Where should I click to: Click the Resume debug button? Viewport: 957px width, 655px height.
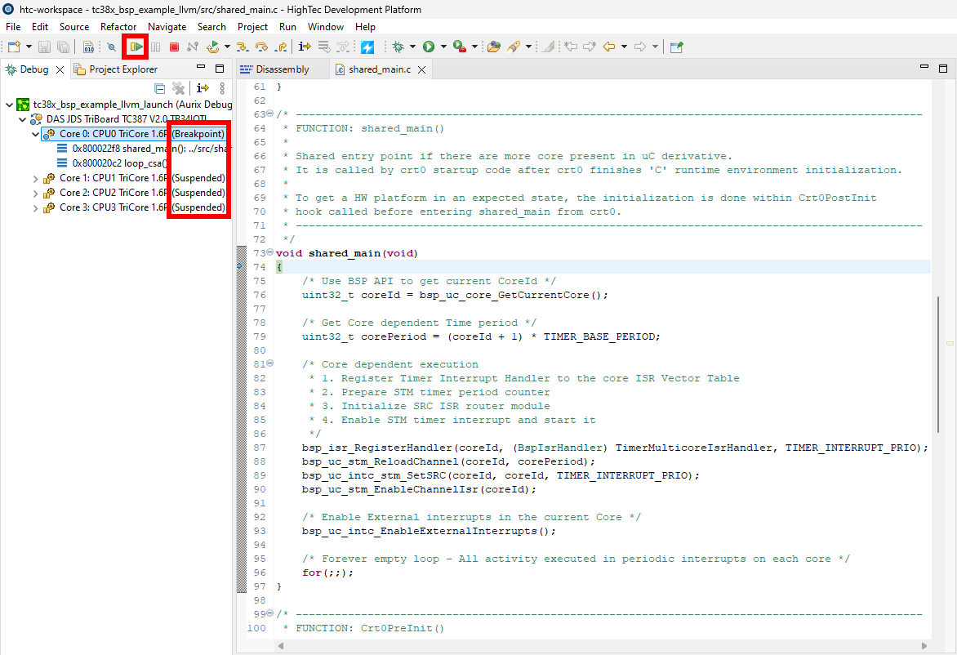tap(136, 47)
